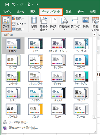Click the Touch/Mouse mode hand icon

pos(29,4)
